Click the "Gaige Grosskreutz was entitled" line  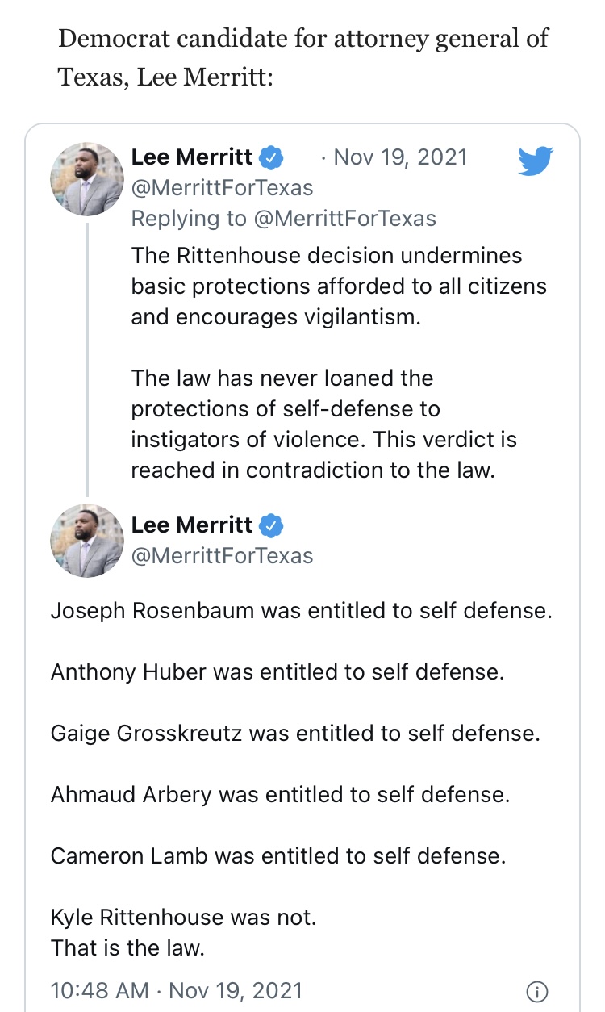(x=294, y=733)
